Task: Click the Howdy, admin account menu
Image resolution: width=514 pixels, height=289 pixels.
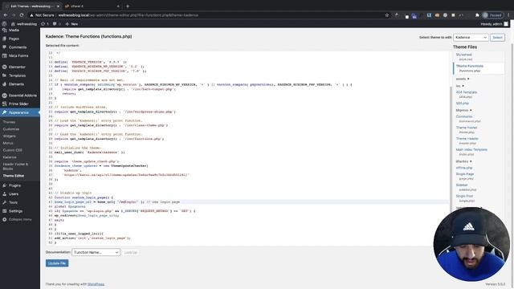Action: coord(495,24)
